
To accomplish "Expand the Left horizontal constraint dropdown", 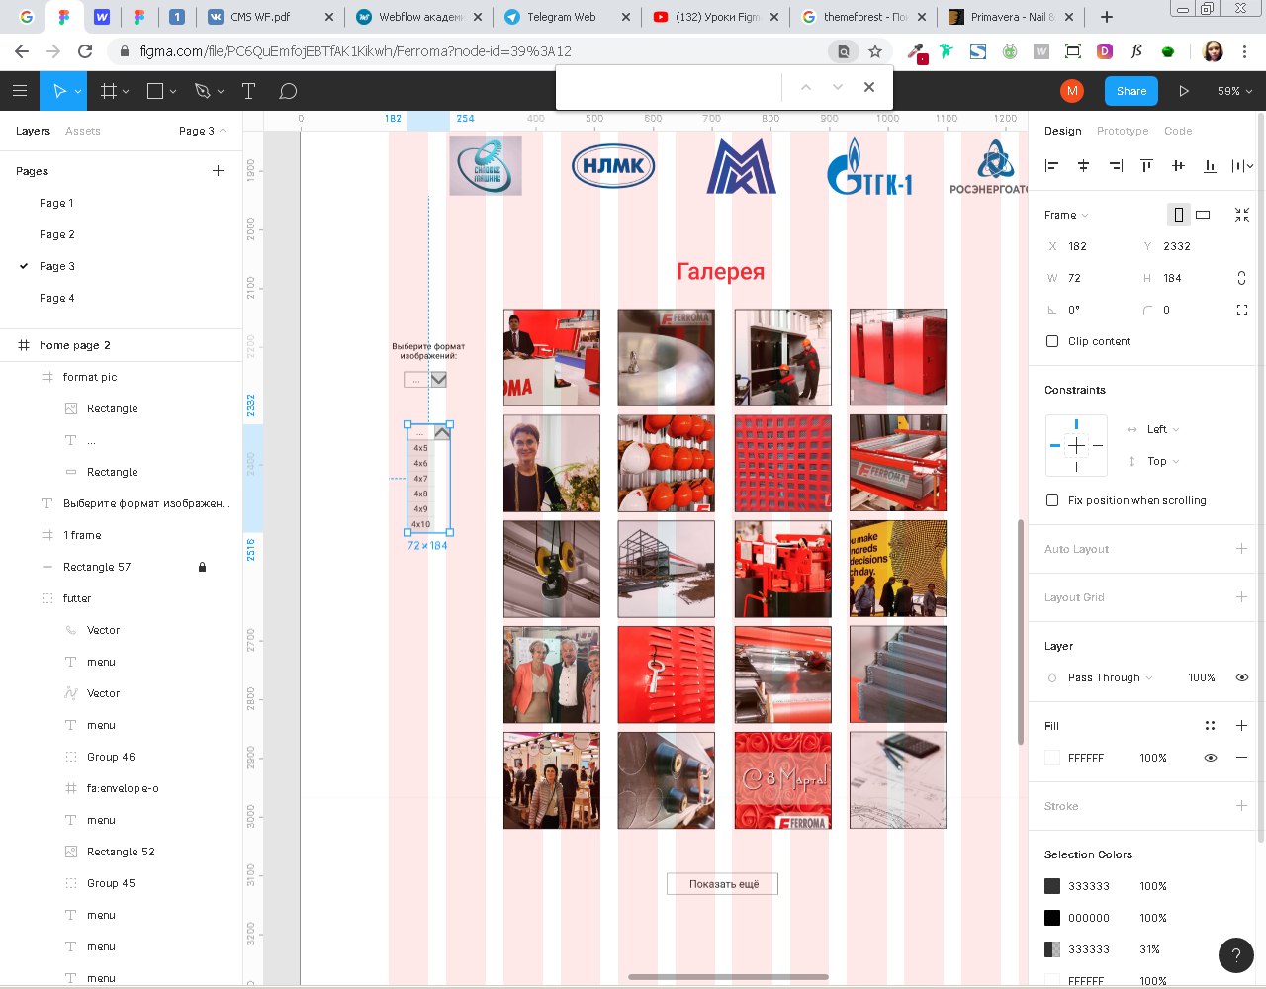I will coord(1162,429).
